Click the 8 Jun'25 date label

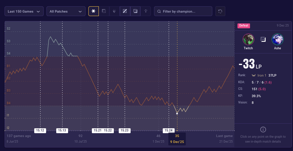(x=13, y=142)
